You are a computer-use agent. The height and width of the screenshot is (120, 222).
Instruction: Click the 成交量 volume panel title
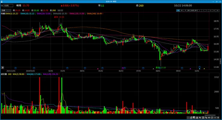pos(4,74)
